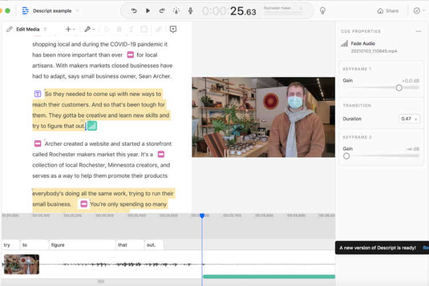This screenshot has width=429, height=286.
Task: Toggle italic formatting
Action: tap(132, 29)
